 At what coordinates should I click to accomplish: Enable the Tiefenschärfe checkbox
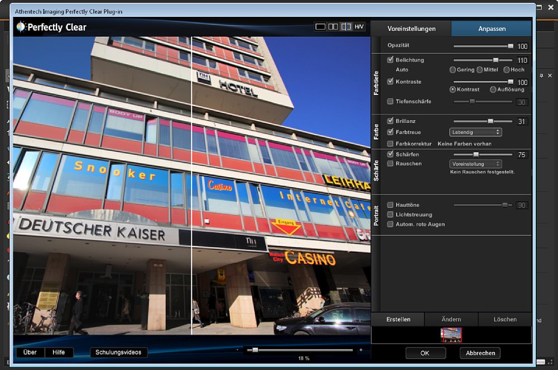pos(390,101)
